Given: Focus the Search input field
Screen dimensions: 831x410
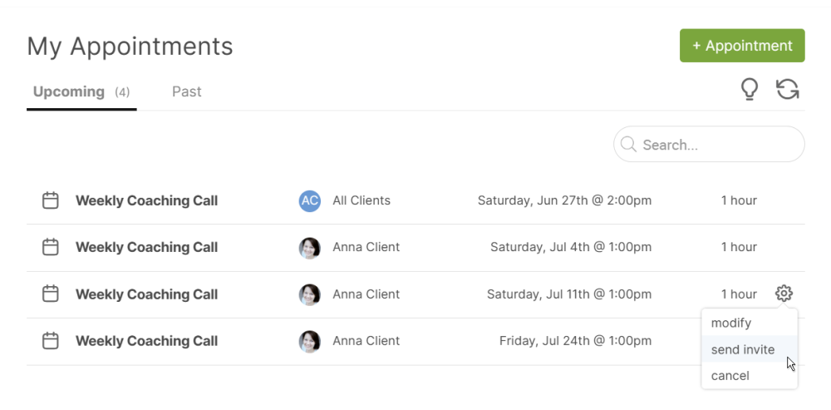Looking at the screenshot, I should click(709, 144).
